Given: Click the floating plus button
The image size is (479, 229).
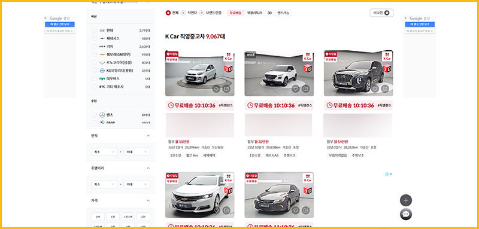Looking at the screenshot, I should [x=406, y=200].
